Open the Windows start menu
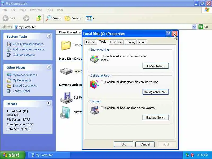Viewport: 212px width, 159px height. (x=13, y=155)
